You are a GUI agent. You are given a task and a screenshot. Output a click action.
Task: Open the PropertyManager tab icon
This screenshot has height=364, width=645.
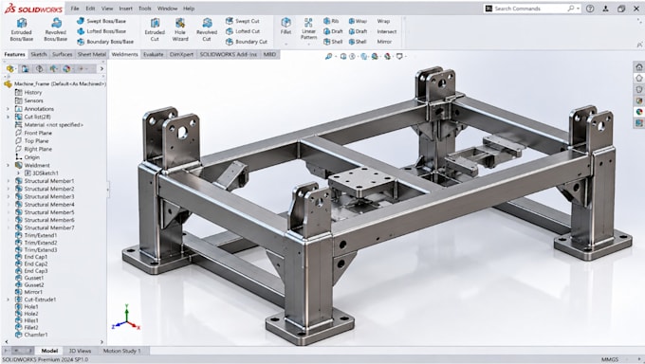[x=25, y=68]
